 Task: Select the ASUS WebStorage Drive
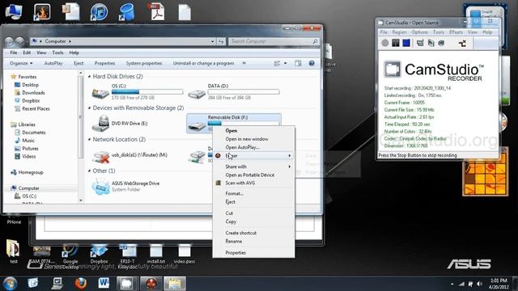click(126, 186)
